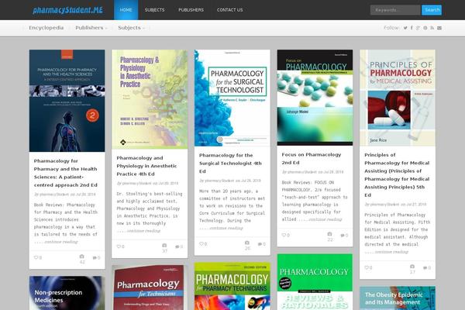Open photo count icon on Health Sciences card
Viewport: 465px width, 310px height.
coord(82,257)
